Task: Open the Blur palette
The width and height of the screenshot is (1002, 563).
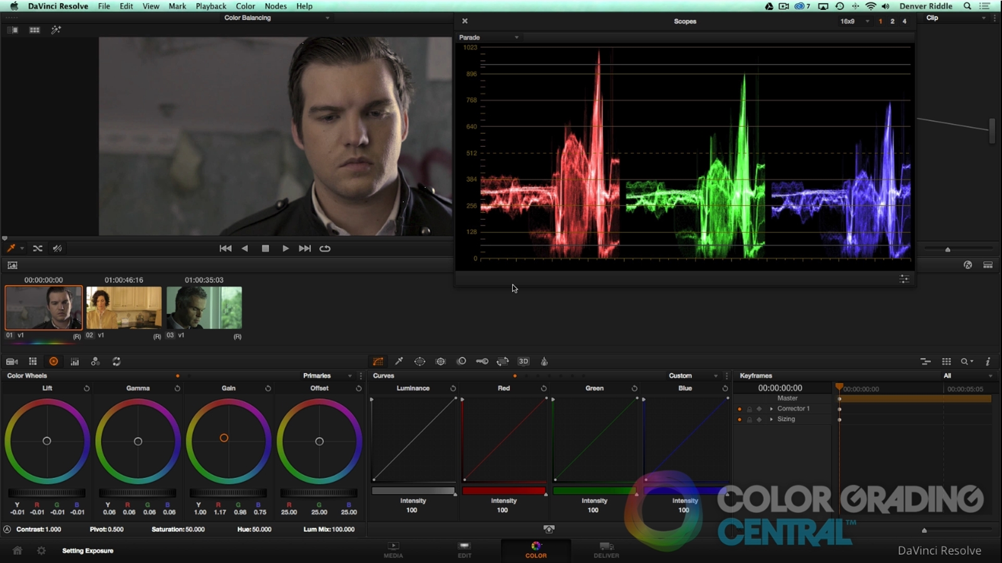Action: coord(462,361)
